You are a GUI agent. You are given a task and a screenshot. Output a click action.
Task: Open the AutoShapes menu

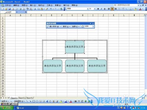pos(19,101)
